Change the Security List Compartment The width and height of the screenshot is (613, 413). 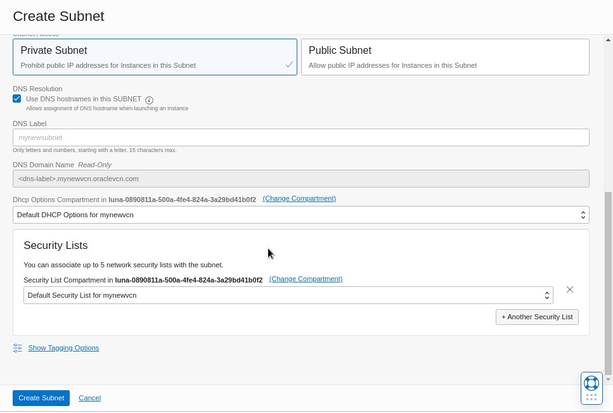tap(306, 279)
